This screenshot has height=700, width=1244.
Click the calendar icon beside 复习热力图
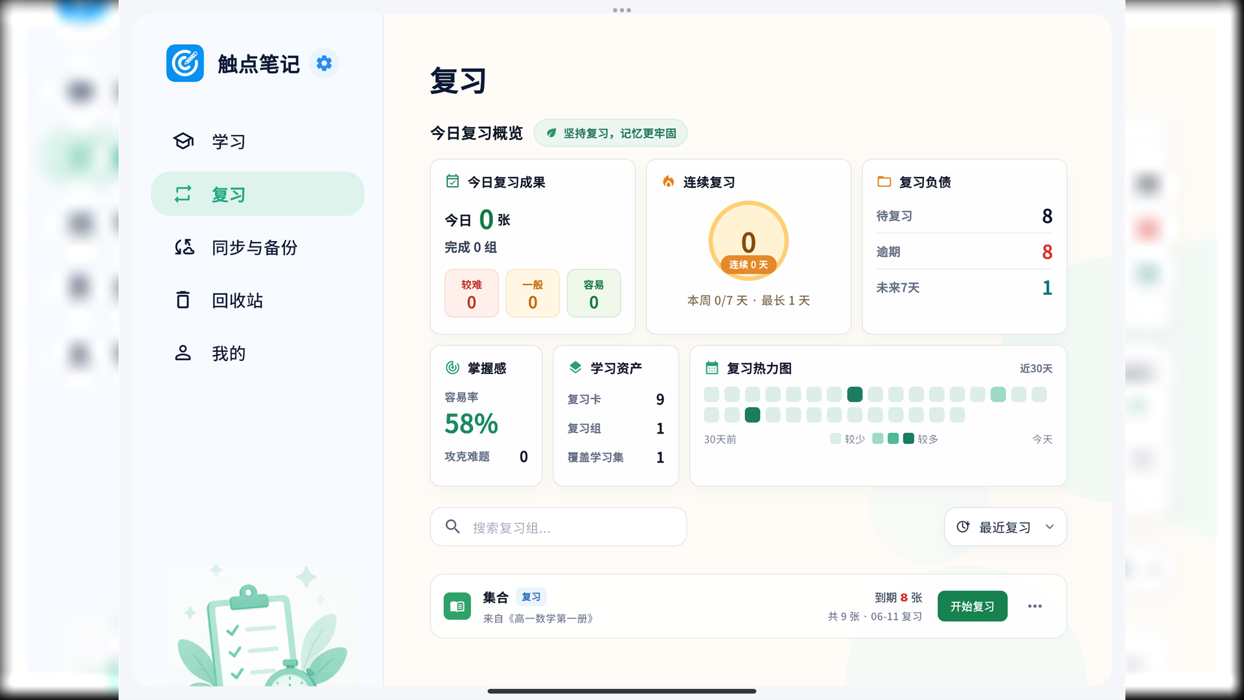712,368
